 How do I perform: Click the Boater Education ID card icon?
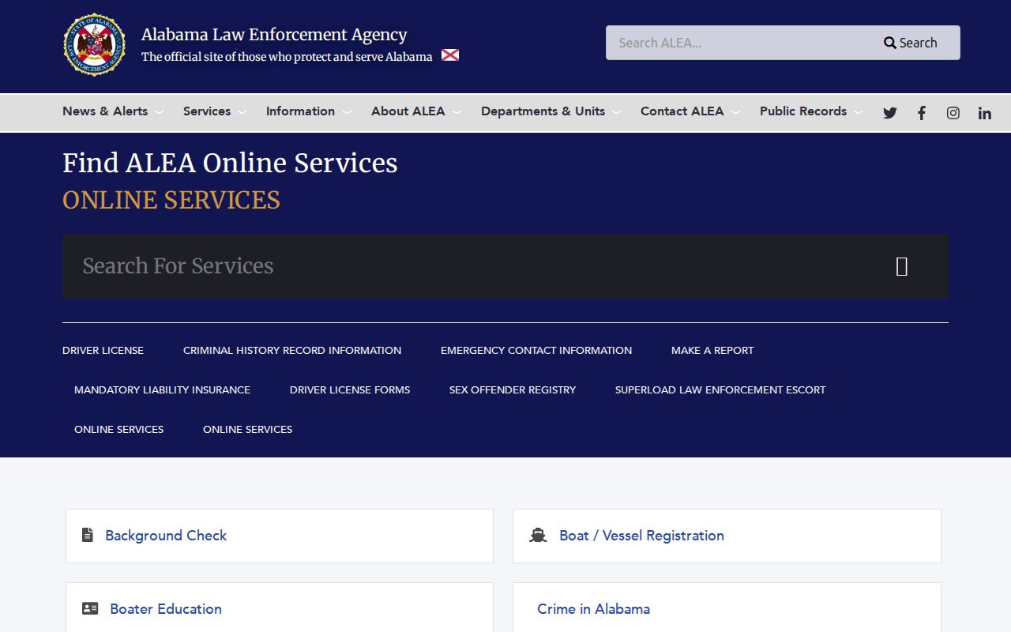point(90,608)
